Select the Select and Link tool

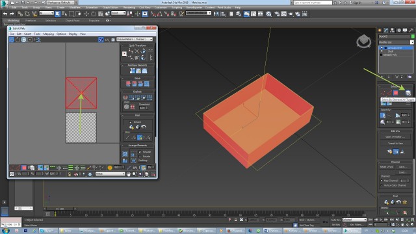[x=20, y=14]
